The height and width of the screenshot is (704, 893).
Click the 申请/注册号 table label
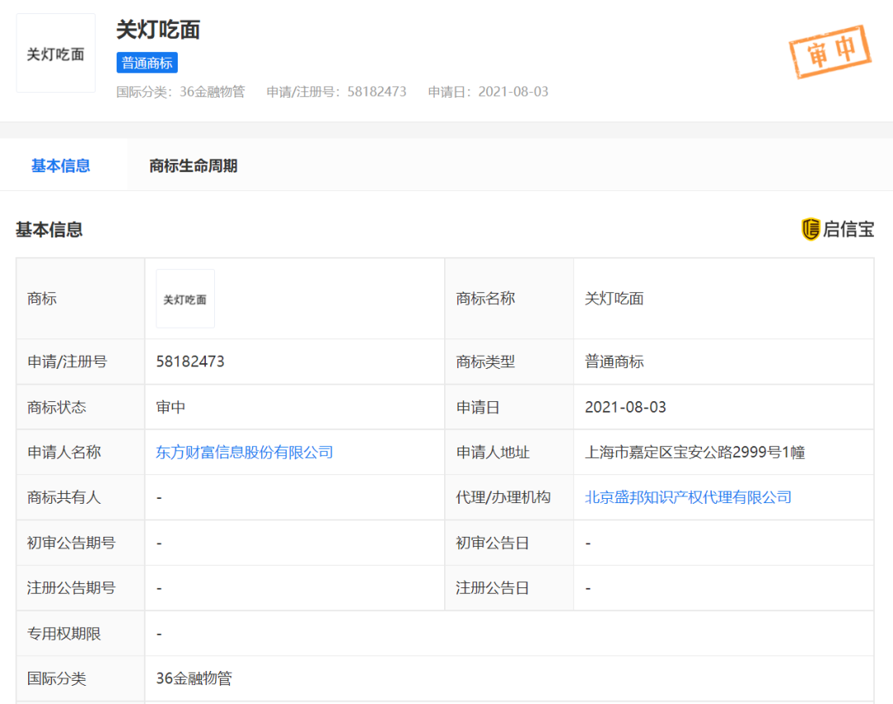tap(67, 362)
